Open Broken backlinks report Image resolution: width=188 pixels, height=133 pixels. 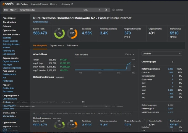click(x=11, y=41)
